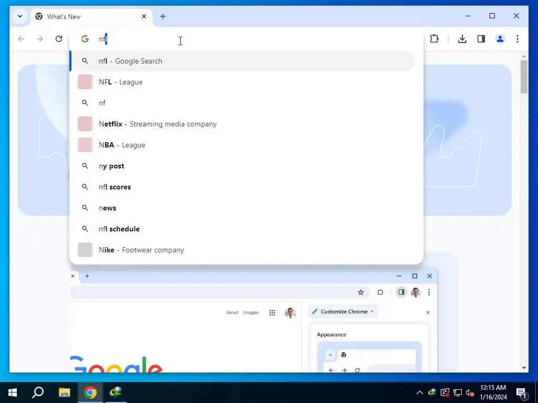Open network tray icon
Image resolution: width=538 pixels, height=403 pixels.
point(458,393)
